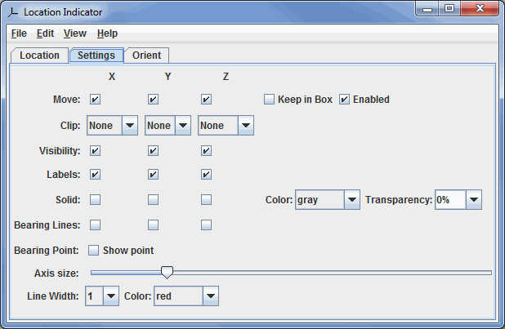Disable Visibility for the Z axis
505x329 pixels.
[206, 150]
